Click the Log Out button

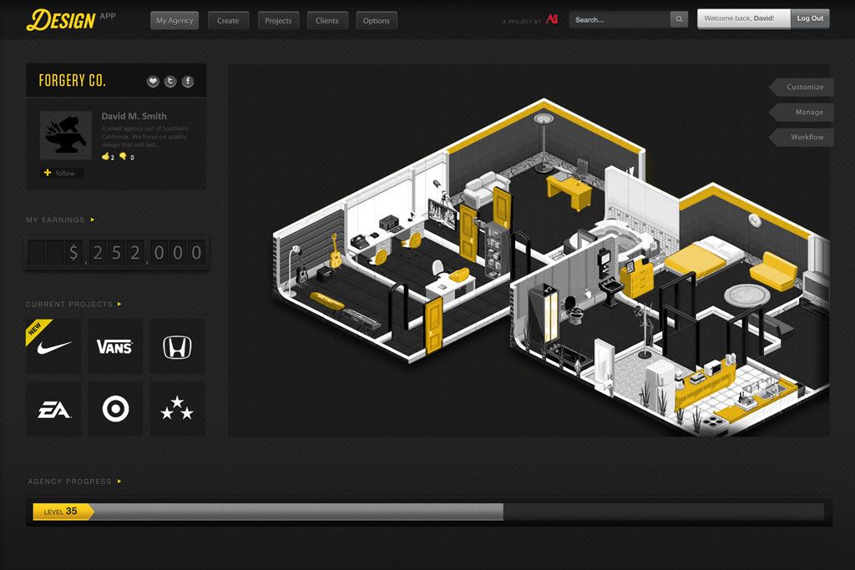point(809,18)
